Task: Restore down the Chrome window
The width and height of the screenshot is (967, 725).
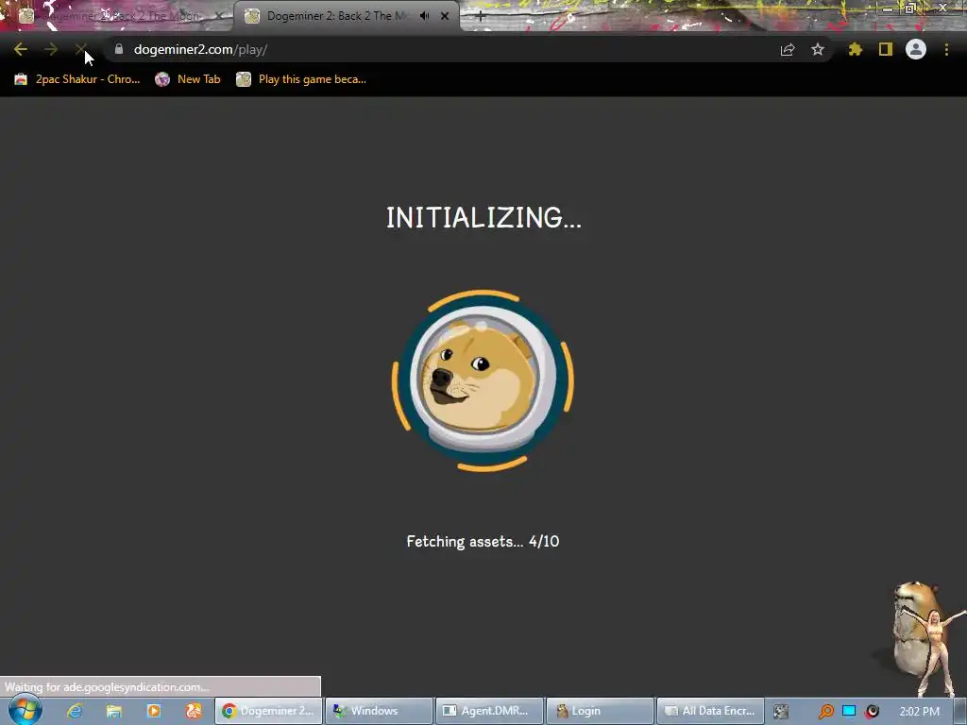Action: coord(909,8)
